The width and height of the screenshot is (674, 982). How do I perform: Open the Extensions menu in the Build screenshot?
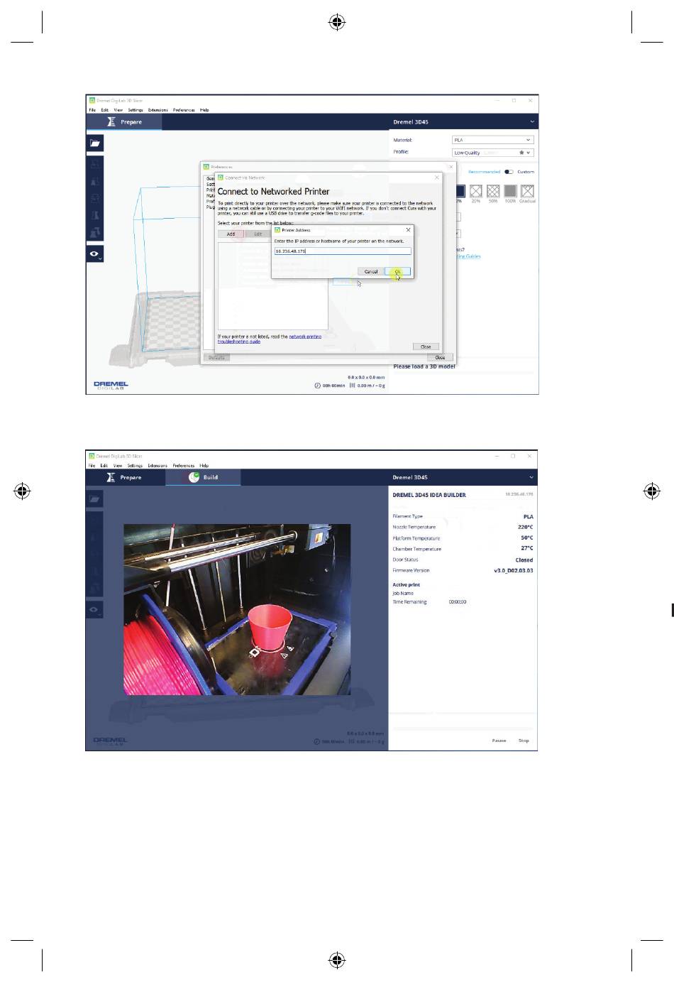pyautogui.click(x=158, y=466)
